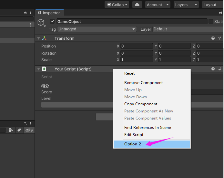Screen dimensions: 224x178
Task: Click the Position label
Action: (48, 46)
